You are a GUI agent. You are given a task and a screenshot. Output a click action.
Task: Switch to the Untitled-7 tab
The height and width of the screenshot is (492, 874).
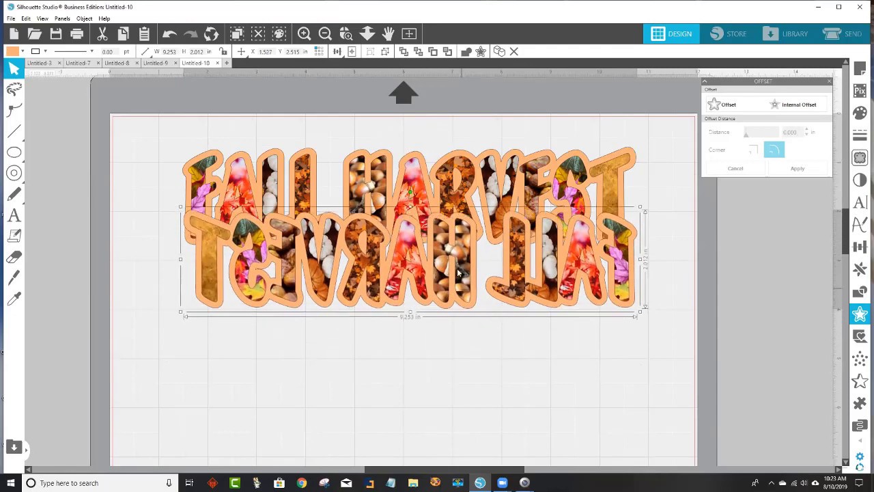(78, 63)
